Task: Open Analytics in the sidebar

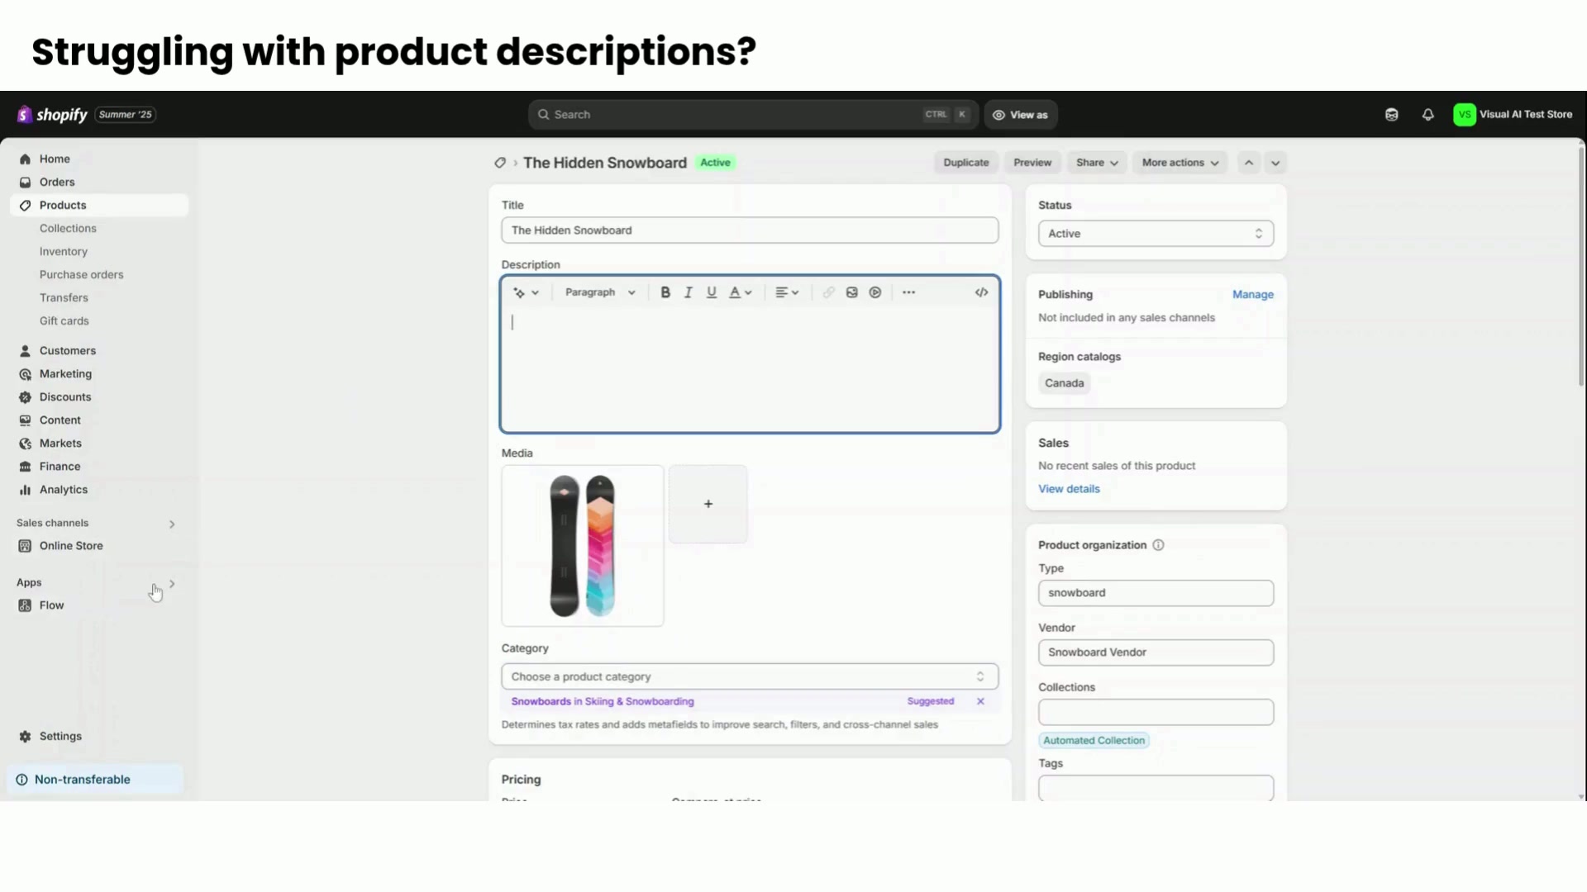Action: pos(63,490)
